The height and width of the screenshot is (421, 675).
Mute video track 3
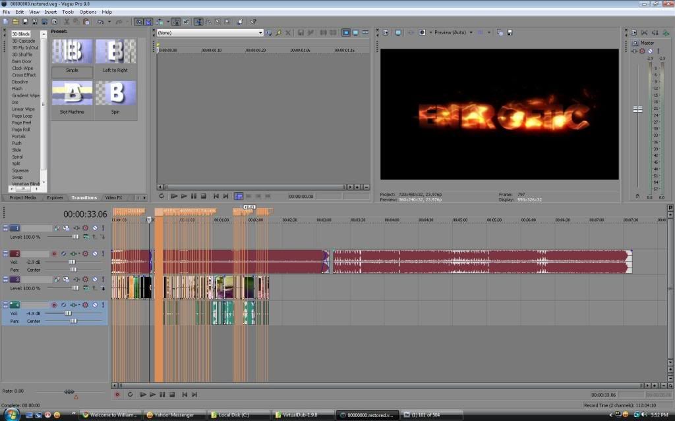tap(95, 280)
